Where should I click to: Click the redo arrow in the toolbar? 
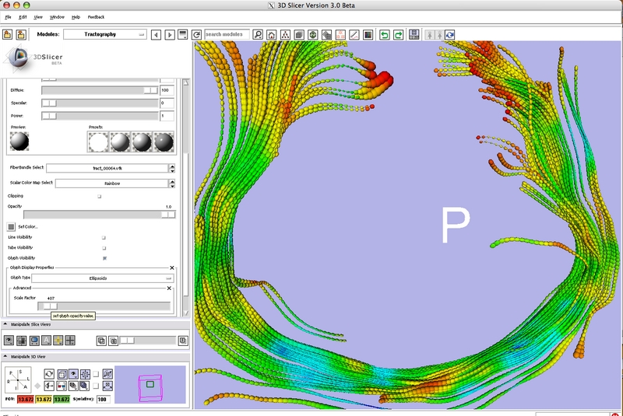point(398,35)
